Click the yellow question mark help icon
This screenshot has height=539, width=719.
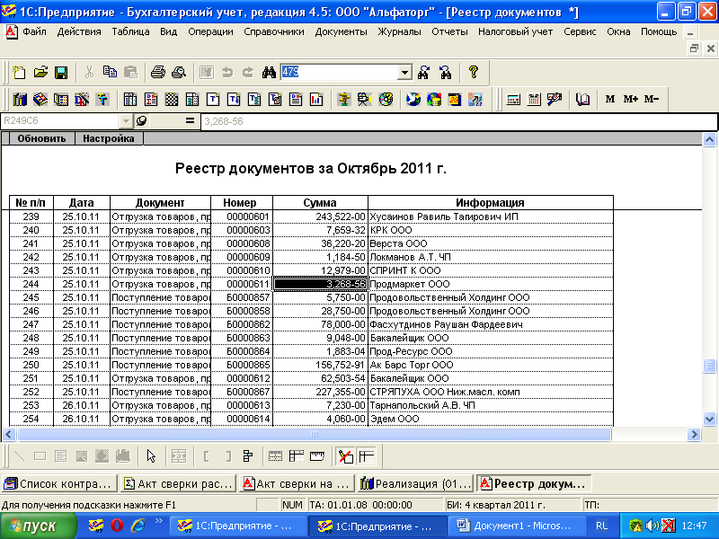(474, 73)
